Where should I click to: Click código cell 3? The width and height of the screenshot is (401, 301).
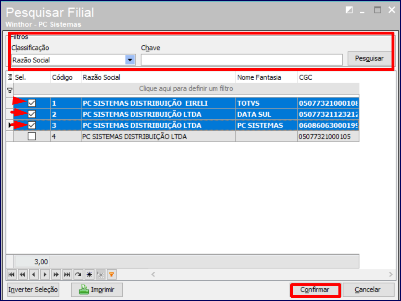point(65,125)
